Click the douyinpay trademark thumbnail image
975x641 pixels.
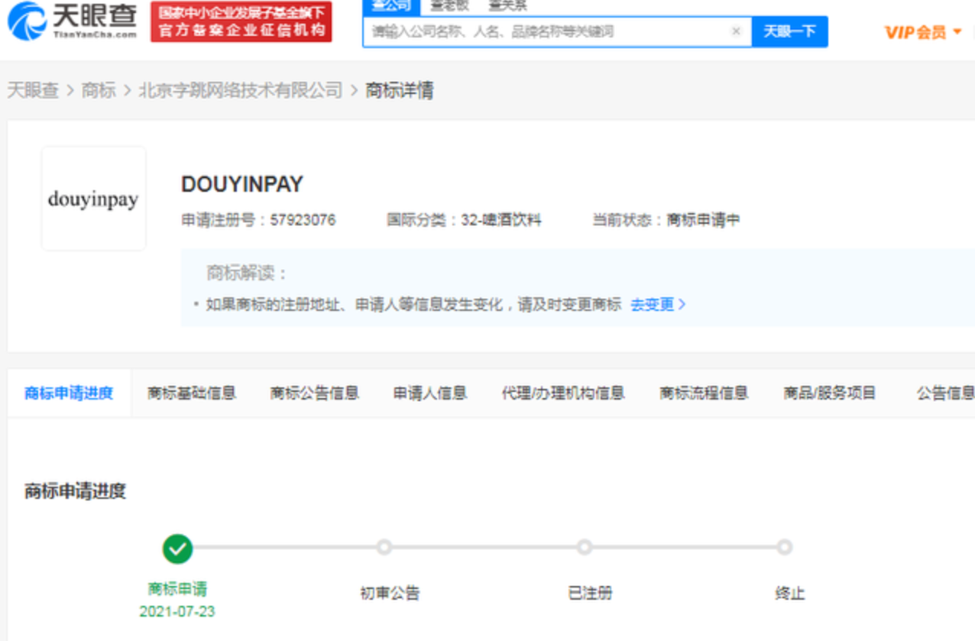(x=93, y=199)
